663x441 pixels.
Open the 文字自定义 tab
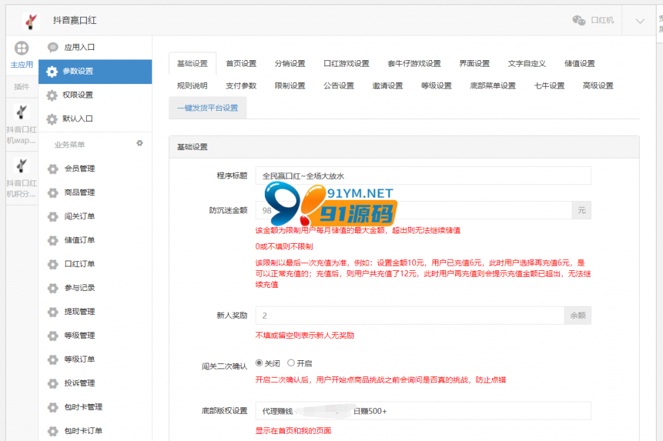coord(527,63)
